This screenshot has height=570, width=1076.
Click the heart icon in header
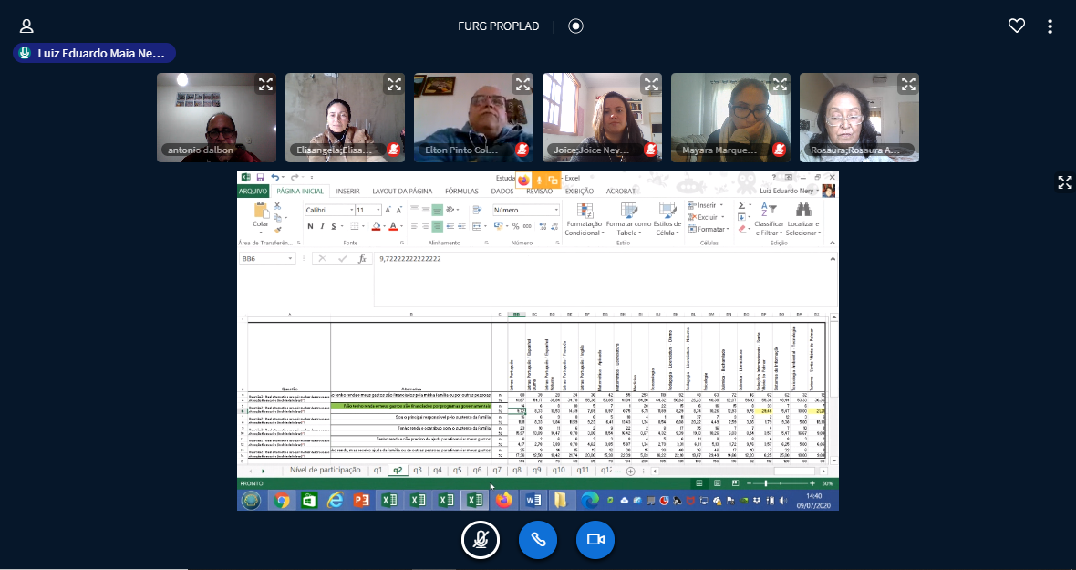(x=1016, y=26)
